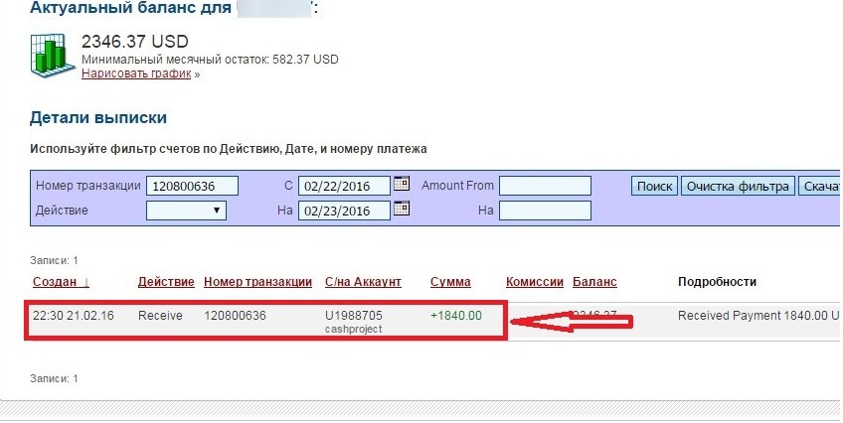
Task: Click the end date field 02/23/2016
Action: (344, 211)
